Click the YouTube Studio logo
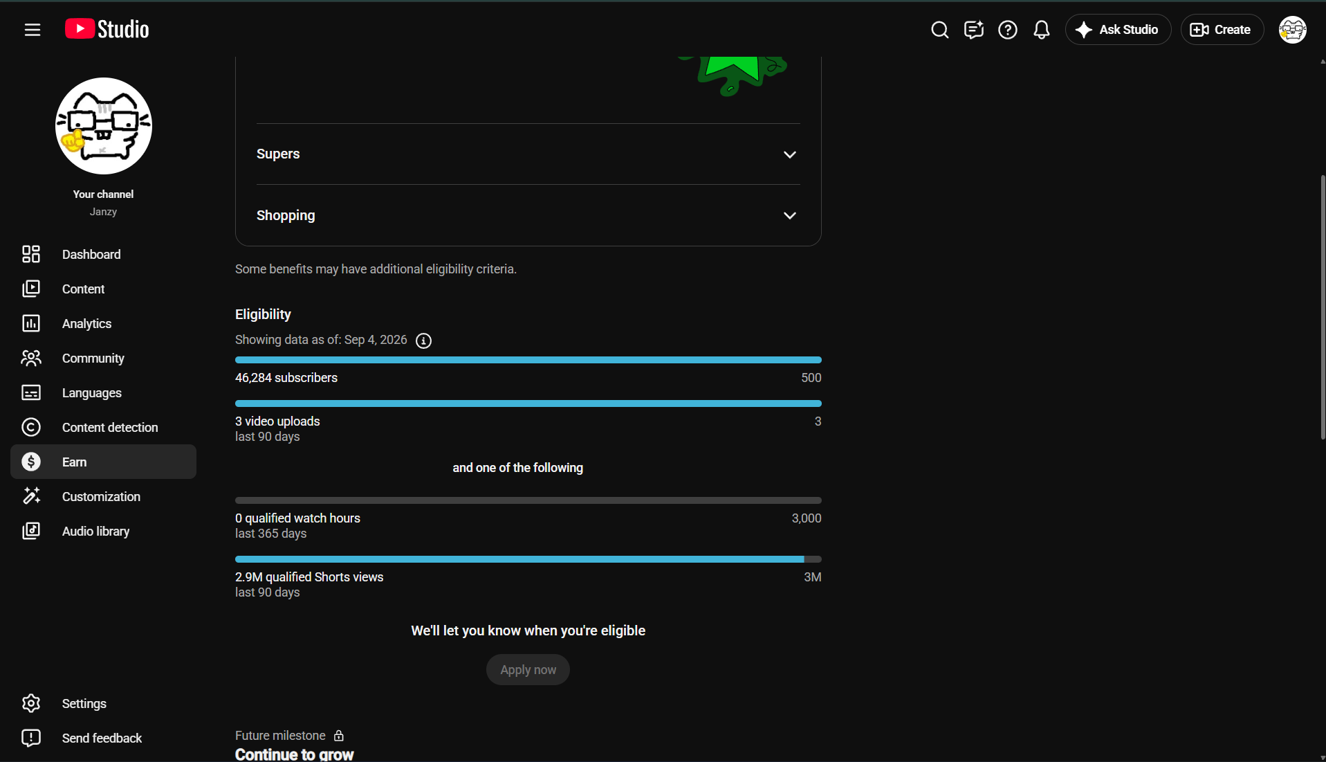 click(107, 29)
